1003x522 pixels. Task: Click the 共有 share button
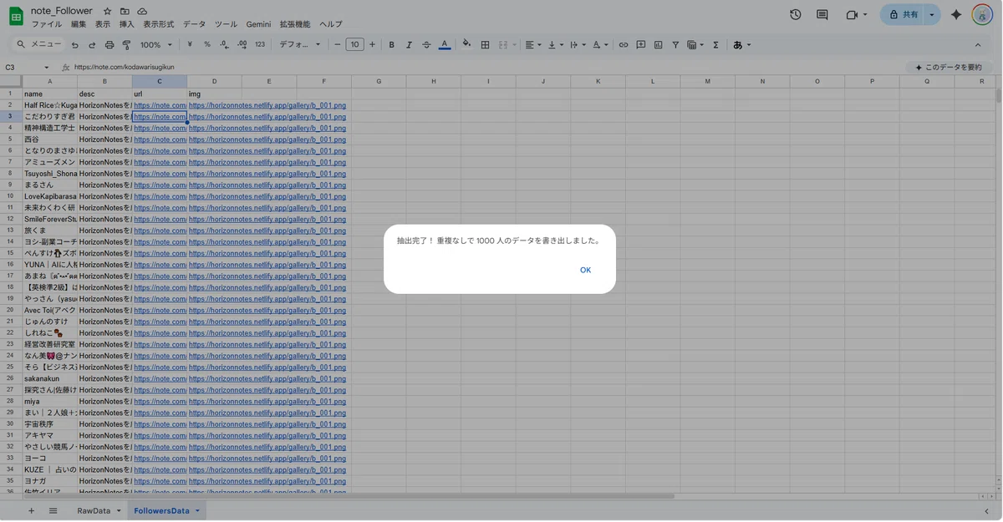click(902, 15)
